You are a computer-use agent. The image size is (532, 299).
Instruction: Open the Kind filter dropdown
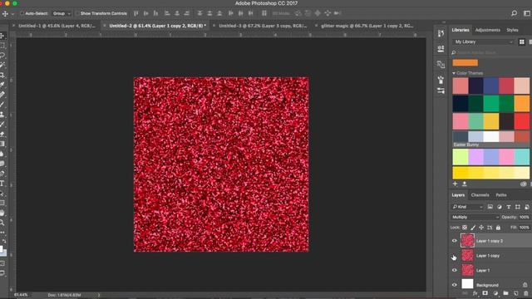(x=467, y=207)
